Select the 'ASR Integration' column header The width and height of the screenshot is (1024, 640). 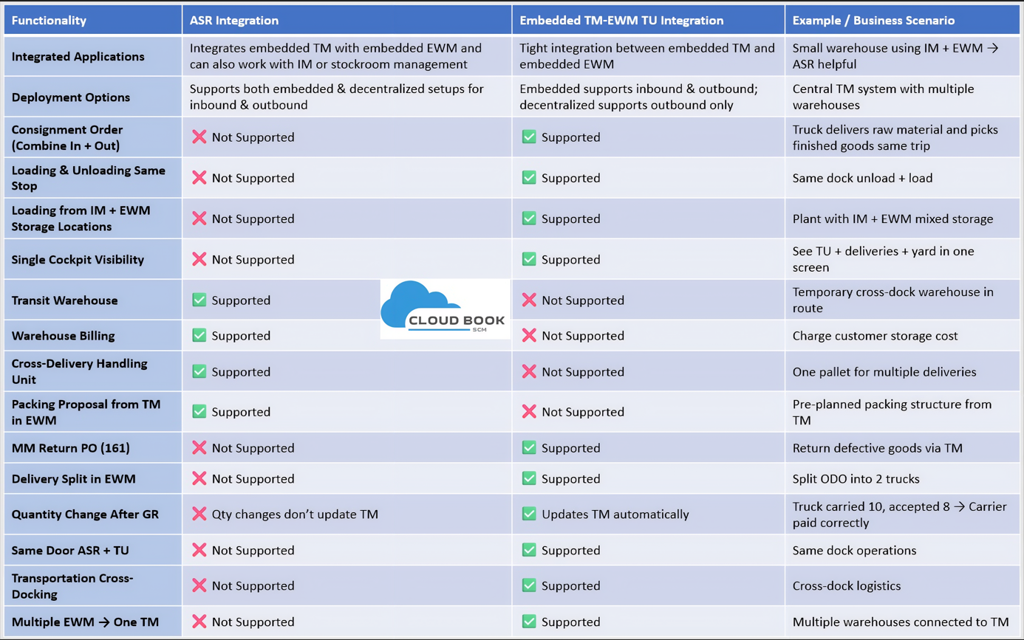(234, 21)
